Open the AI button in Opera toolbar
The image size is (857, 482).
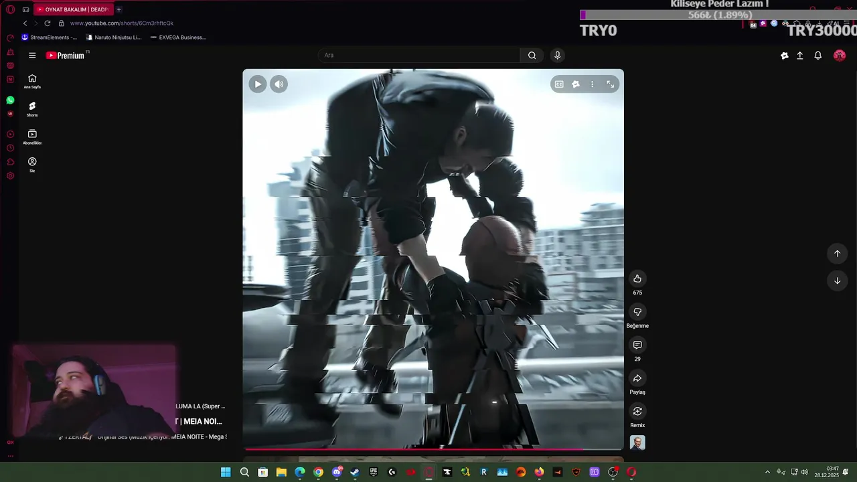click(x=836, y=23)
